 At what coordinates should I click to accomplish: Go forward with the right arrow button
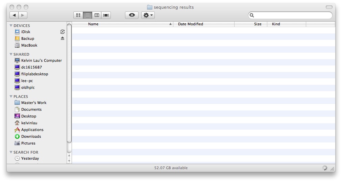coord(23,15)
